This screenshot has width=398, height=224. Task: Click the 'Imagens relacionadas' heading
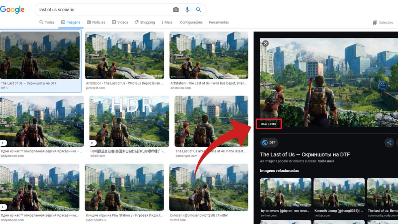point(279,171)
